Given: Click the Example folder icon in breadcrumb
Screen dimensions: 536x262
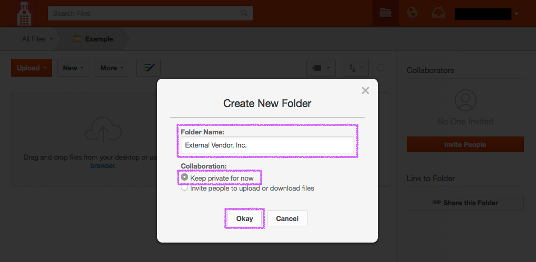Looking at the screenshot, I should [x=77, y=39].
